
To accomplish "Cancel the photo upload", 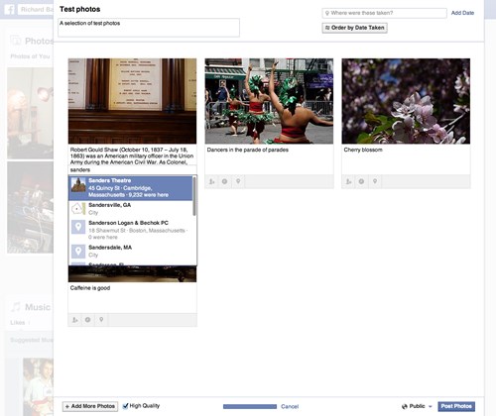I will click(290, 406).
